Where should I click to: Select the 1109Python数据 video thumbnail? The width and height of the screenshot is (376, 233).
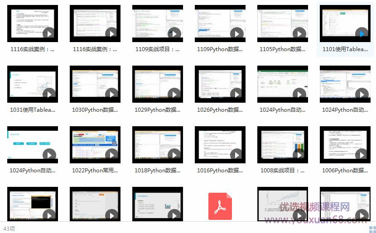tap(220, 24)
